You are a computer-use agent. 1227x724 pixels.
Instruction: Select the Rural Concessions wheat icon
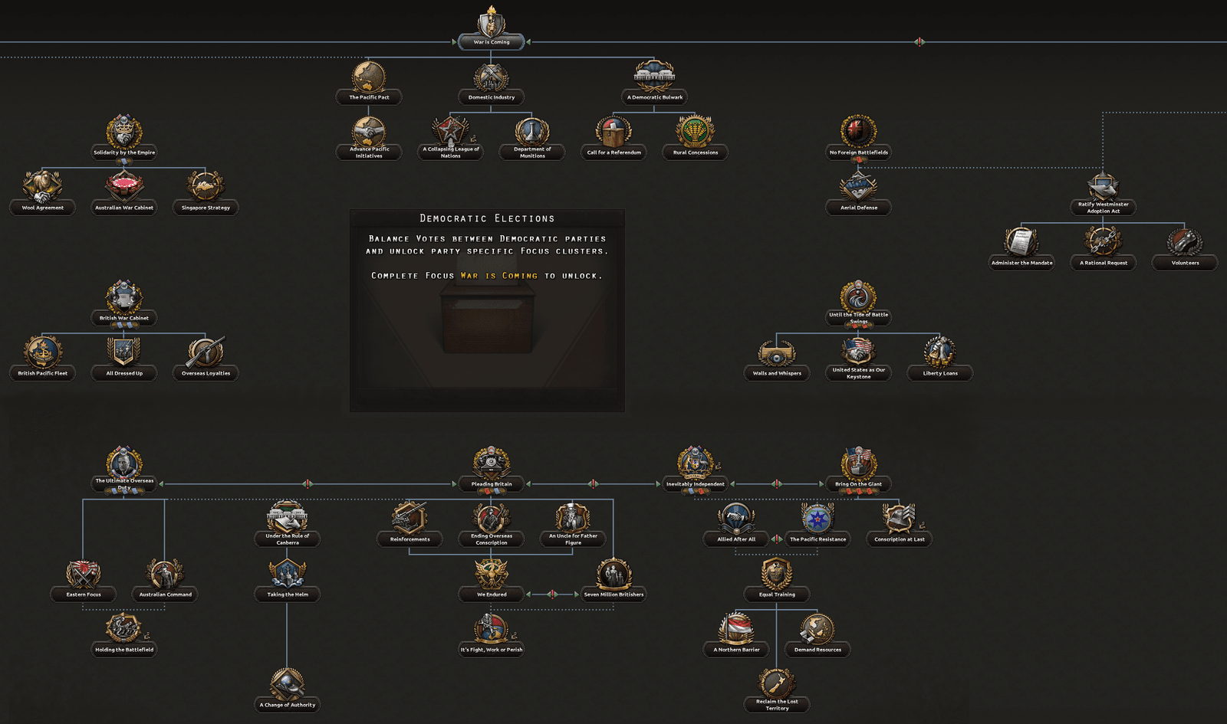click(x=696, y=132)
